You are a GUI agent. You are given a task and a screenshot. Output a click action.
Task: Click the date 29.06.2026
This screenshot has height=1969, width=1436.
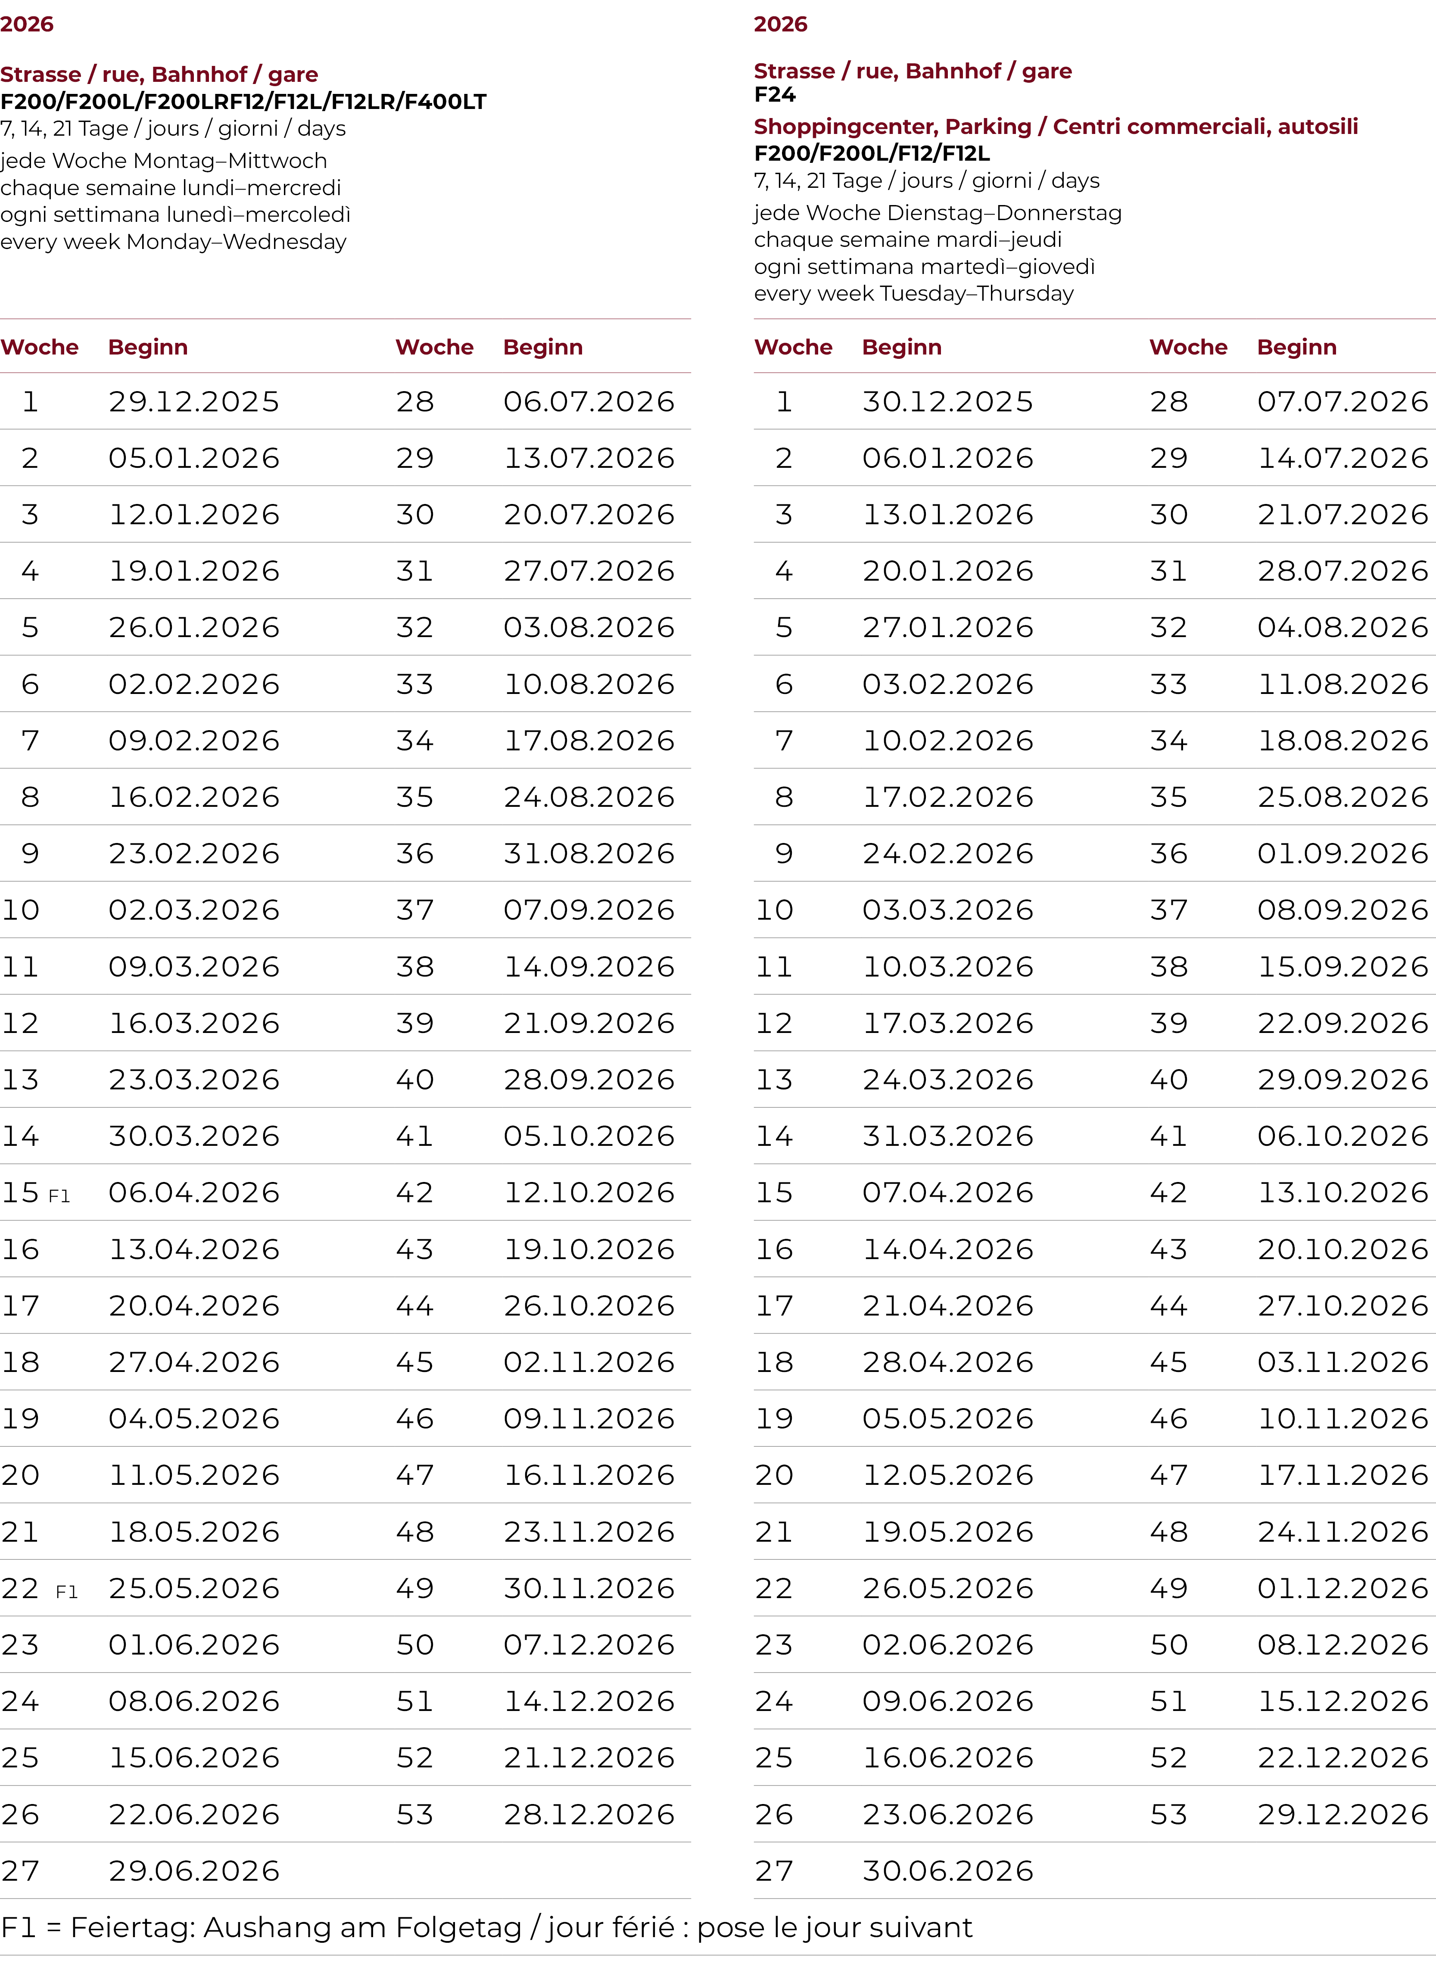tap(194, 1871)
